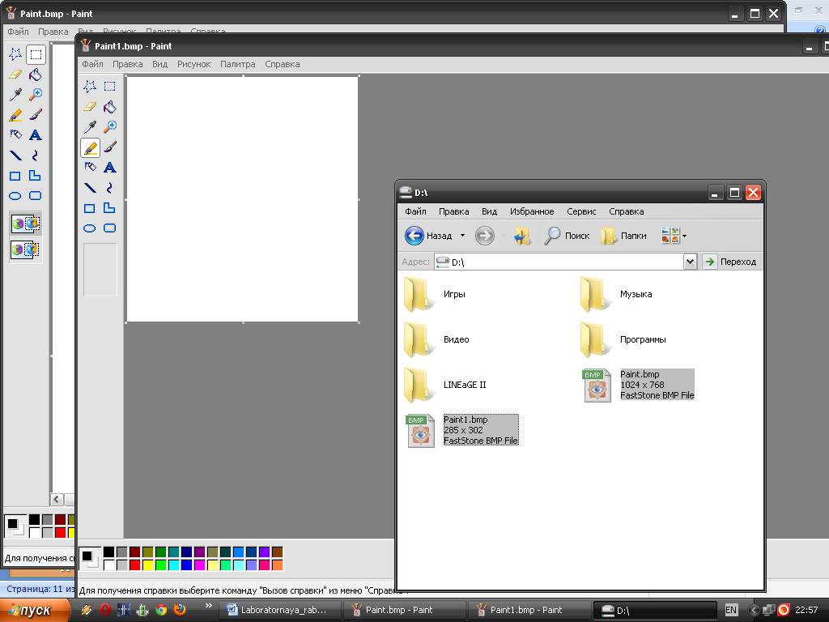Open the Палитра menu in Paint1.bmp window
Viewport: 829px width, 622px height.
pos(237,64)
